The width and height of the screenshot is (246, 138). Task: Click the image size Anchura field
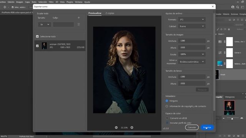192,41
